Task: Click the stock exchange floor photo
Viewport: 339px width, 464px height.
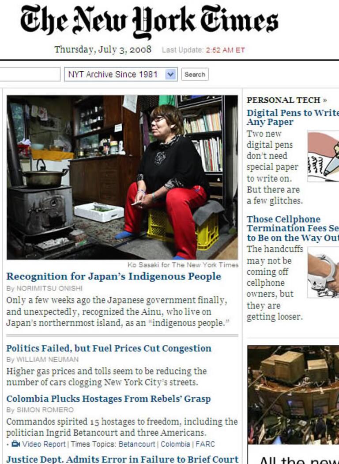Action: (x=293, y=395)
